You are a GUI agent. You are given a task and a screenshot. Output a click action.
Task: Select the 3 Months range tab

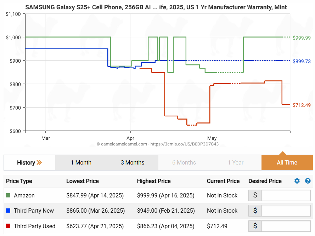(133, 162)
